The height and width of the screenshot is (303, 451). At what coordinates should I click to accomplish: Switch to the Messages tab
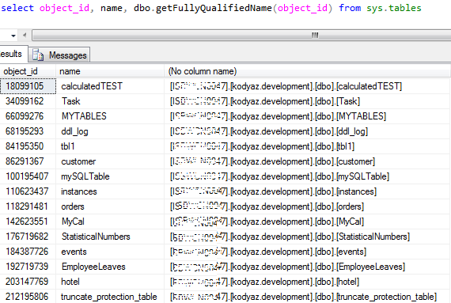59,55
